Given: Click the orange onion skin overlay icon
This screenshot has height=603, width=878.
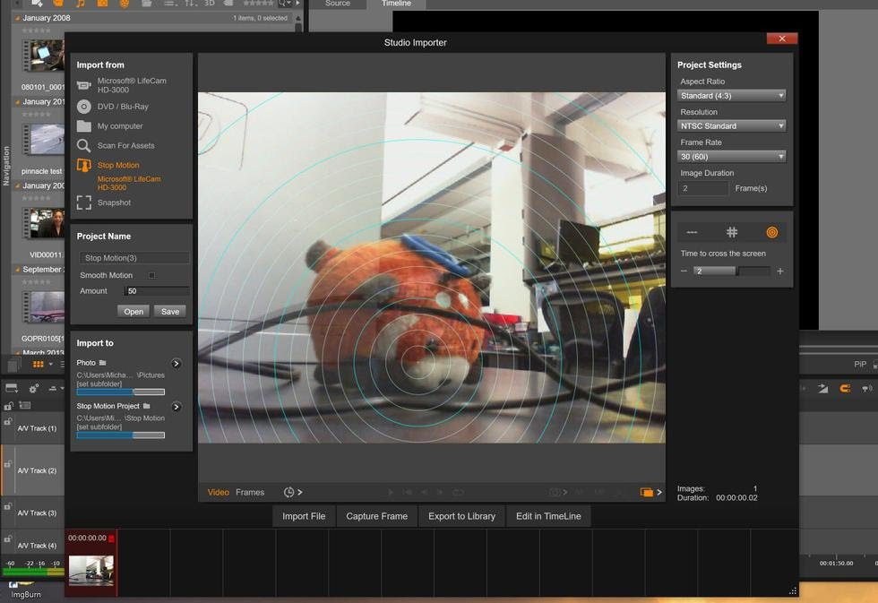Looking at the screenshot, I should [647, 492].
